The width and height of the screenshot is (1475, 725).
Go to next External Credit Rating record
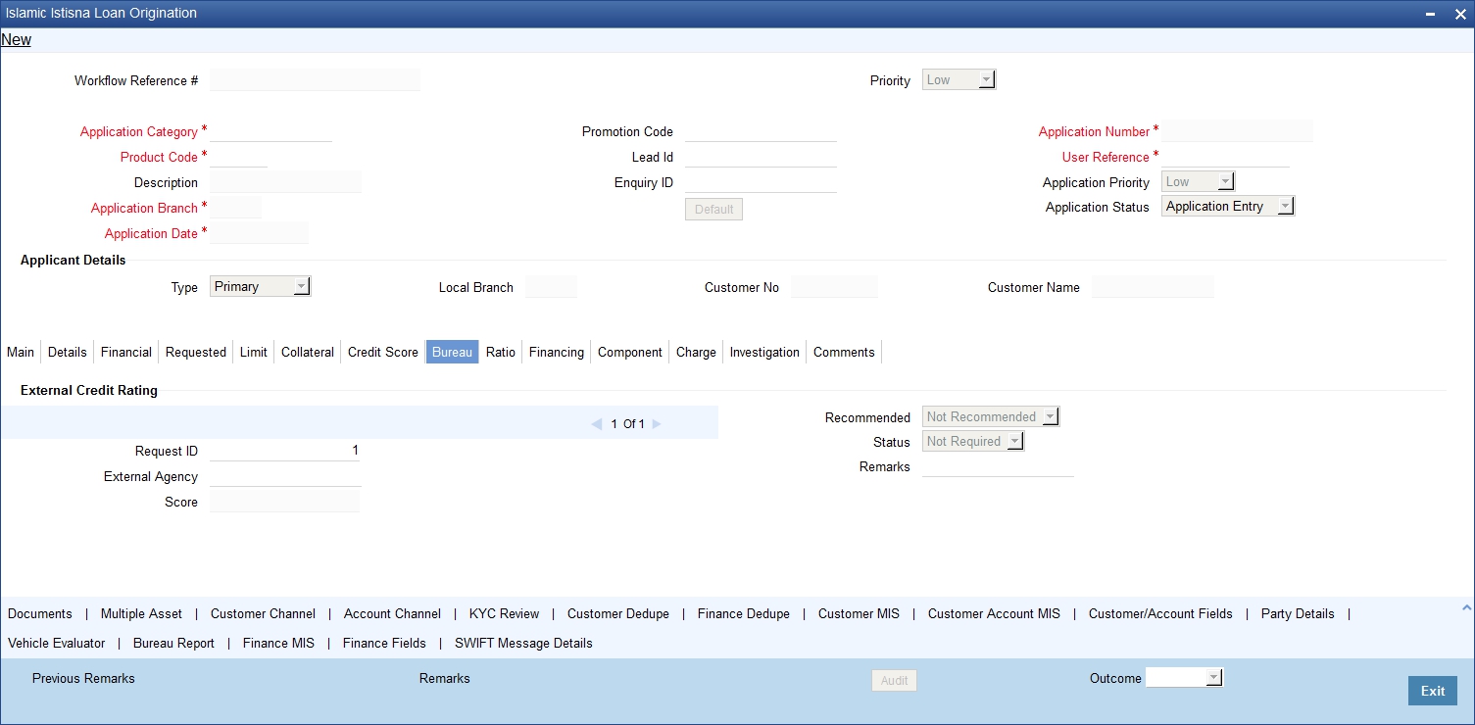tap(657, 424)
